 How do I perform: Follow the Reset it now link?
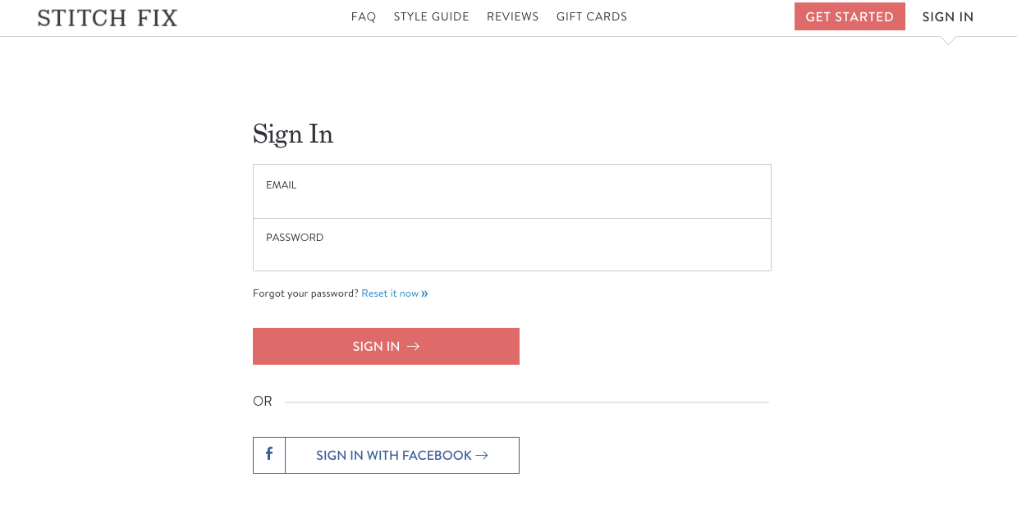tap(390, 293)
